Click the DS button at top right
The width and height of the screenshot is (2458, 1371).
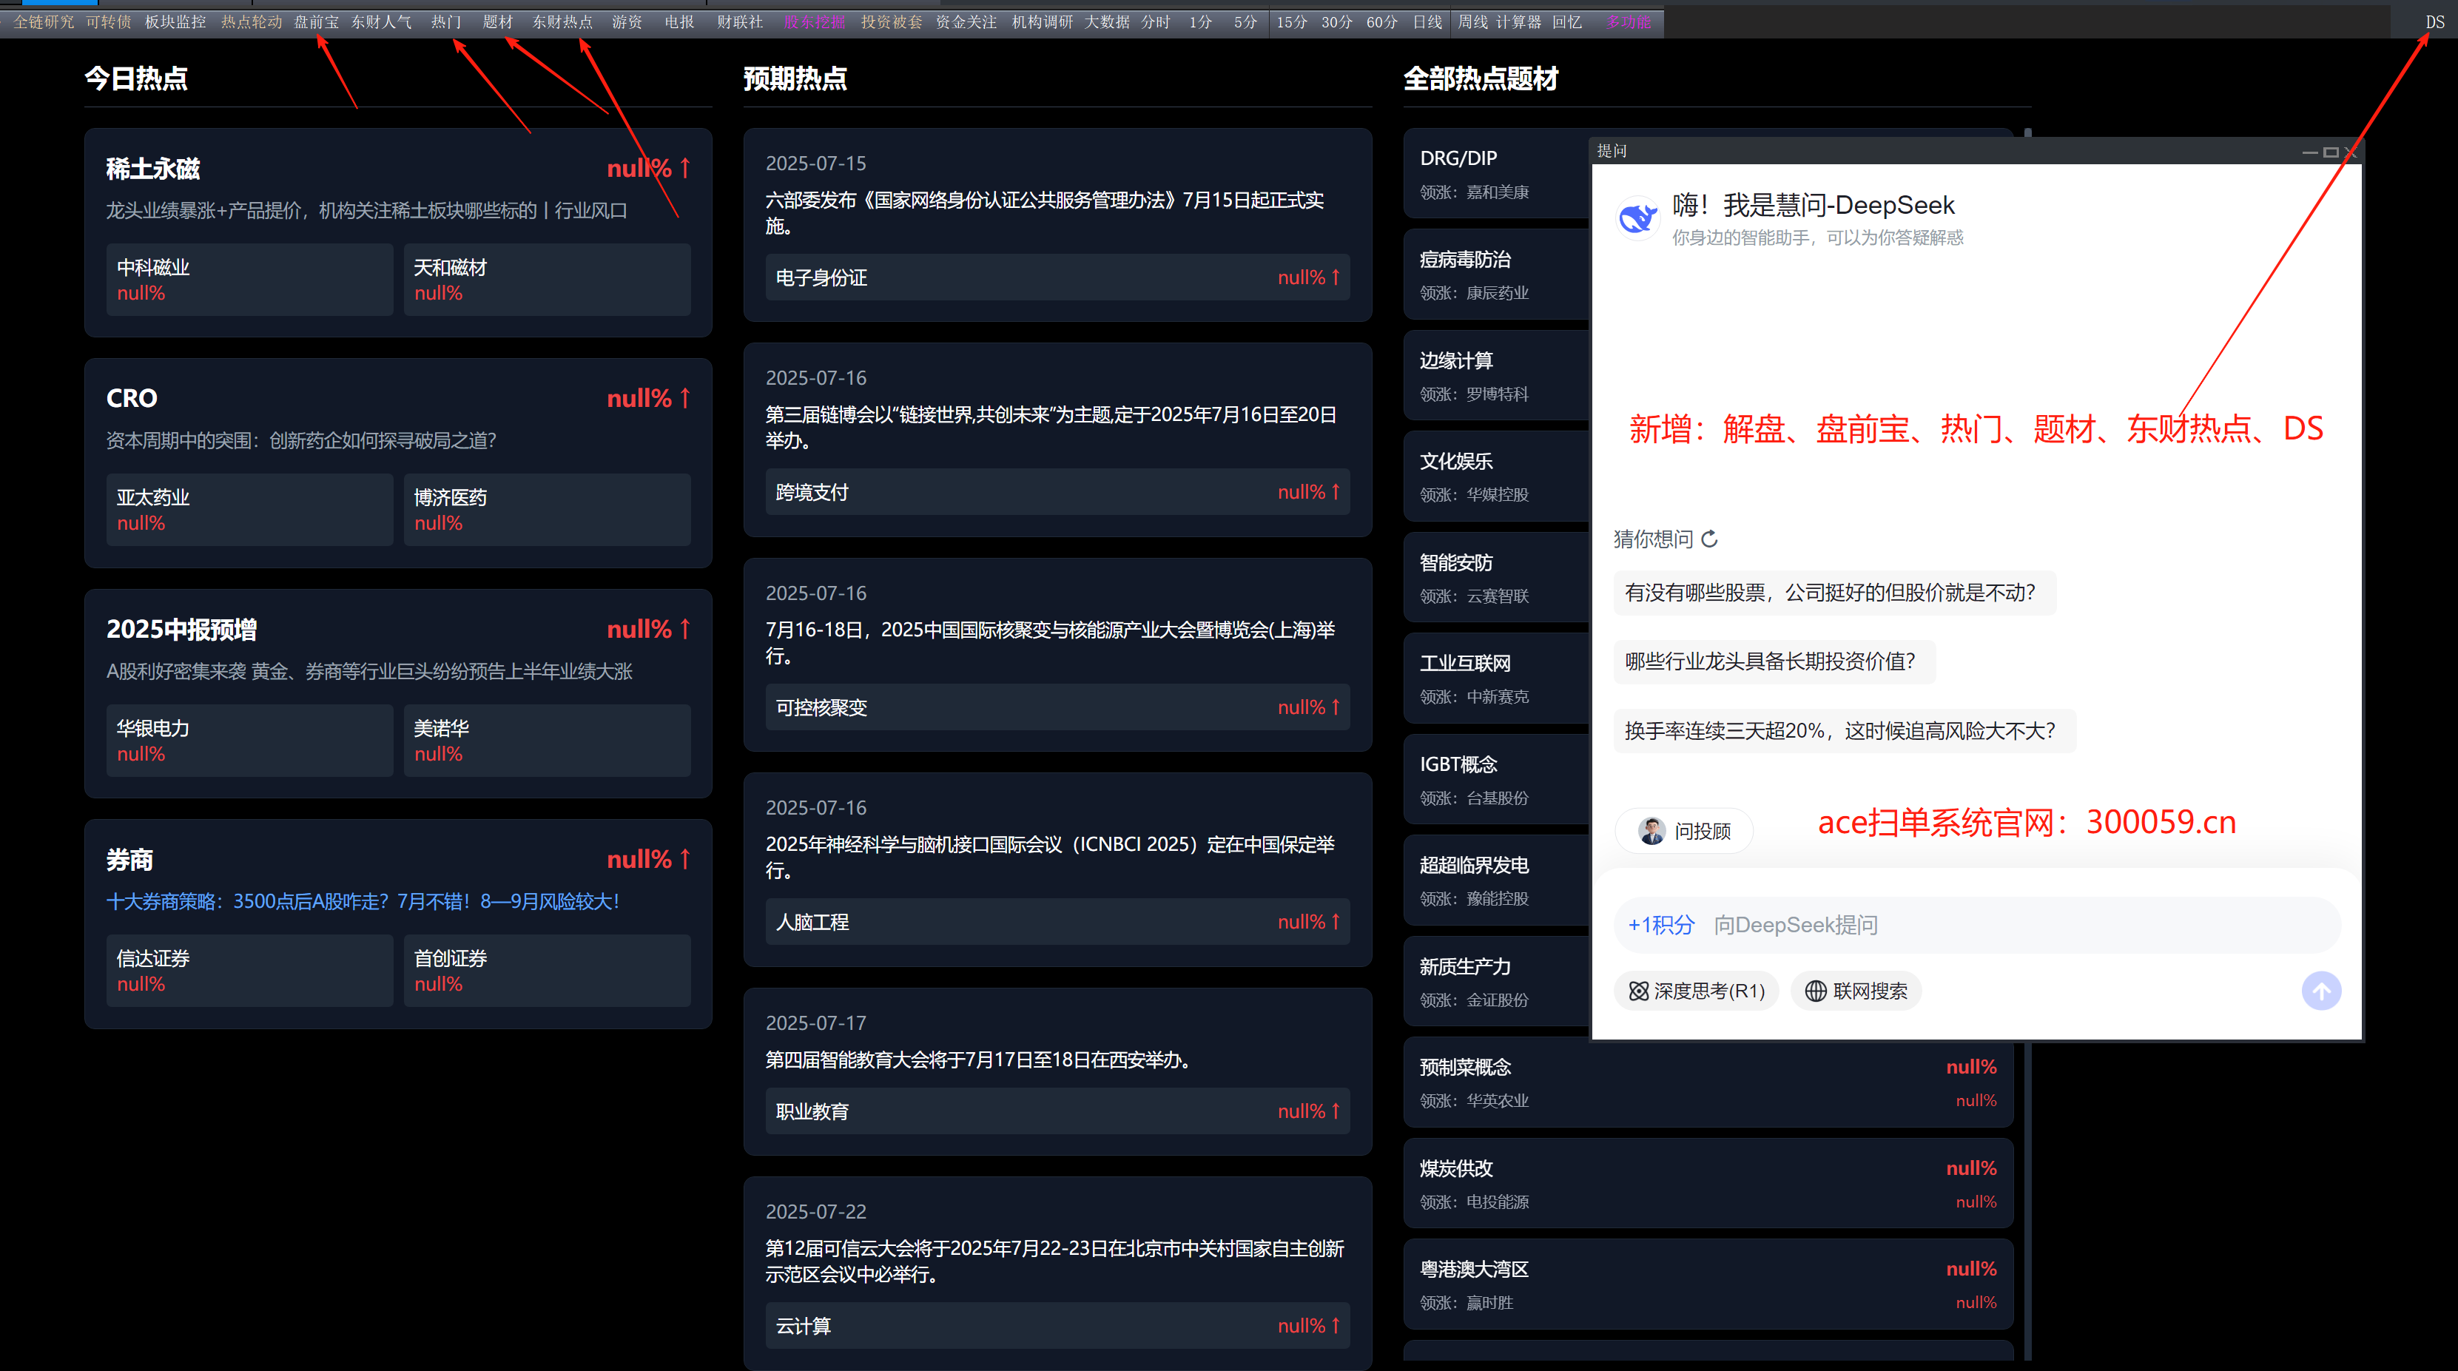2435,22
